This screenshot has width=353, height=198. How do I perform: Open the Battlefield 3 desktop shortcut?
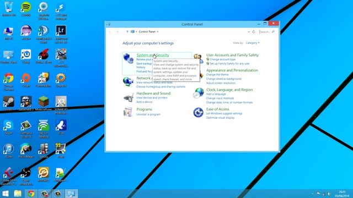click(26, 103)
